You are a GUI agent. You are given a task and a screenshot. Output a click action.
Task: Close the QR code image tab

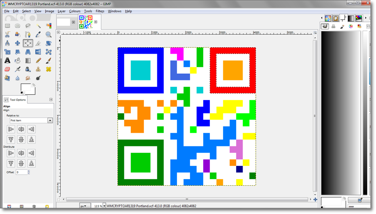tap(96, 22)
